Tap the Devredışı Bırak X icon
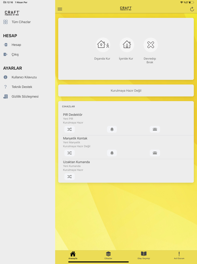This screenshot has width=197, height=264. (151, 45)
